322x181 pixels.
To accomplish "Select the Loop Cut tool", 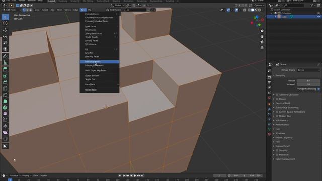I will click(5, 88).
